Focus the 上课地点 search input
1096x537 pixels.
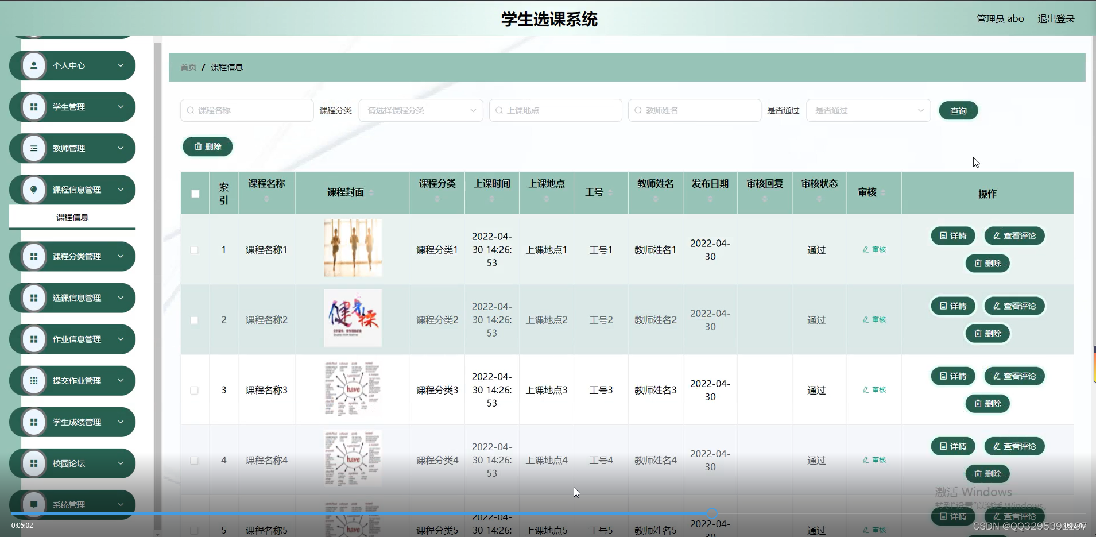coord(555,110)
